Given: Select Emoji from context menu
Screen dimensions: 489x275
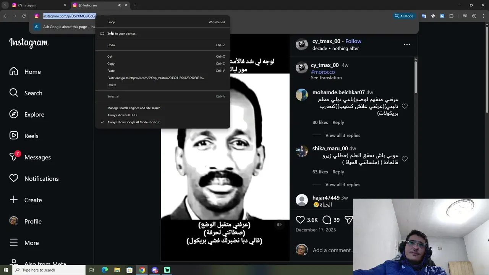Looking at the screenshot, I should point(162,22).
